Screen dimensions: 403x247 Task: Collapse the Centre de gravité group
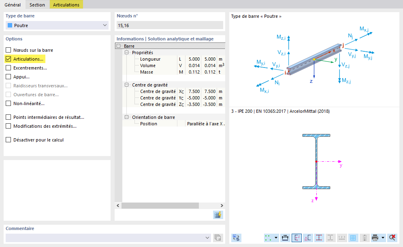(x=126, y=84)
